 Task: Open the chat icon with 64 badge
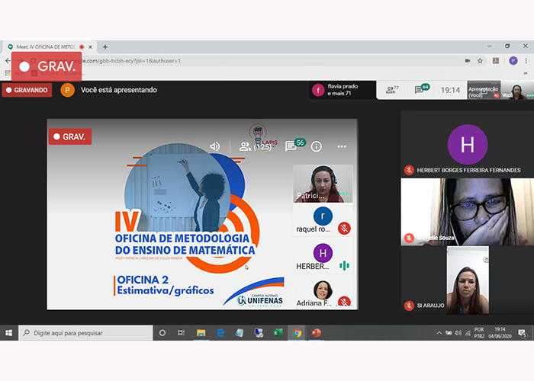[x=421, y=89]
